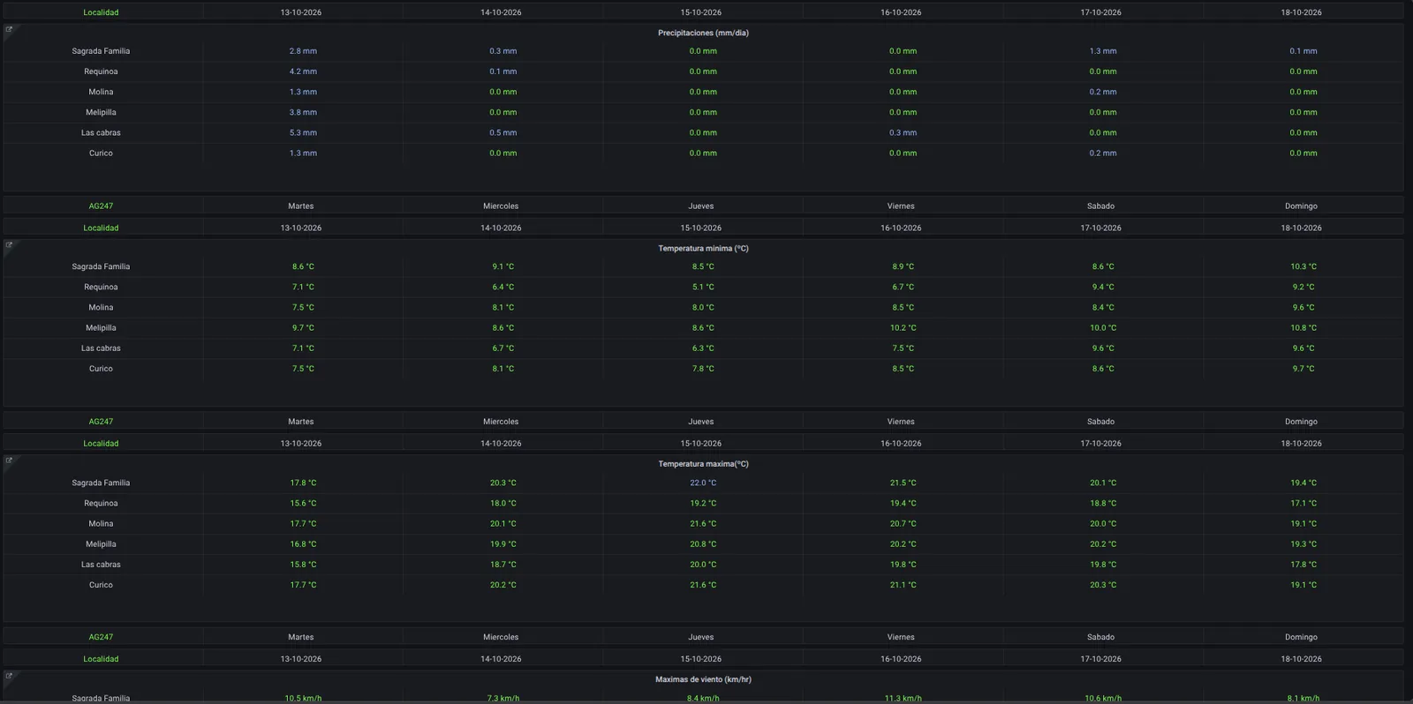Image resolution: width=1413 pixels, height=704 pixels.
Task: Click the 16.8 °C Melipilla maximum value
Action: click(303, 544)
